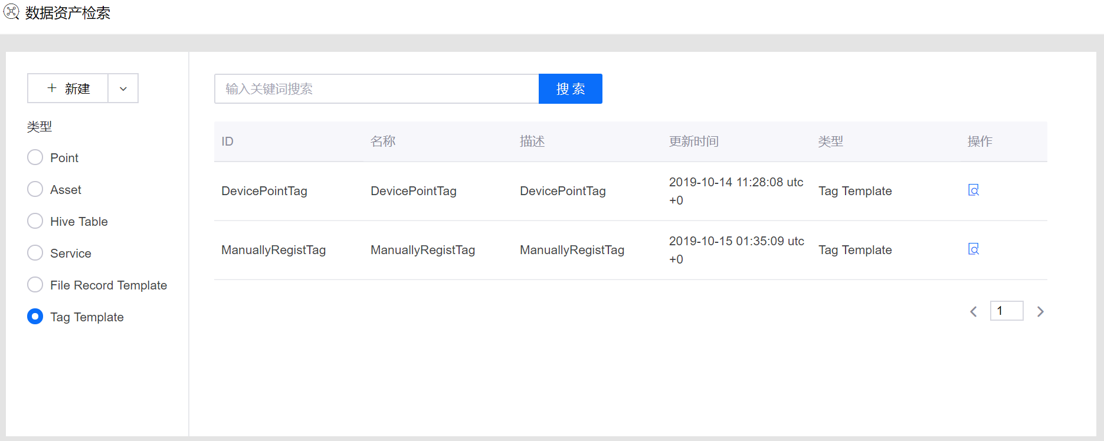Select the Point type radio button
The image size is (1104, 441).
coord(35,157)
